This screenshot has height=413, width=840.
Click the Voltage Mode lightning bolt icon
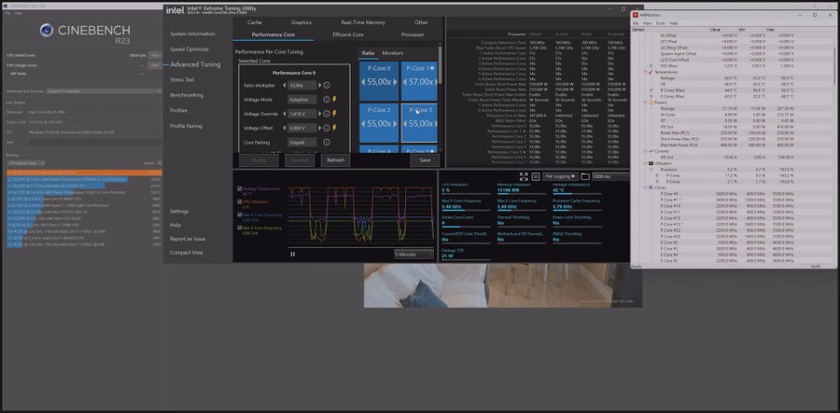coord(334,99)
